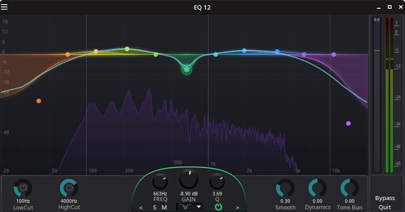The height and width of the screenshot is (212, 405).
Task: Select the purple node near 10k on zero line
Action: point(334,55)
